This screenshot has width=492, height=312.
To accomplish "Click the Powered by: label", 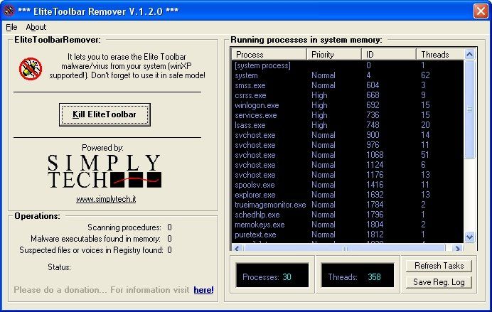I will [x=102, y=148].
